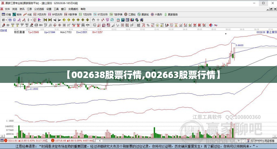Open the 帮助 menu

point(83,9)
